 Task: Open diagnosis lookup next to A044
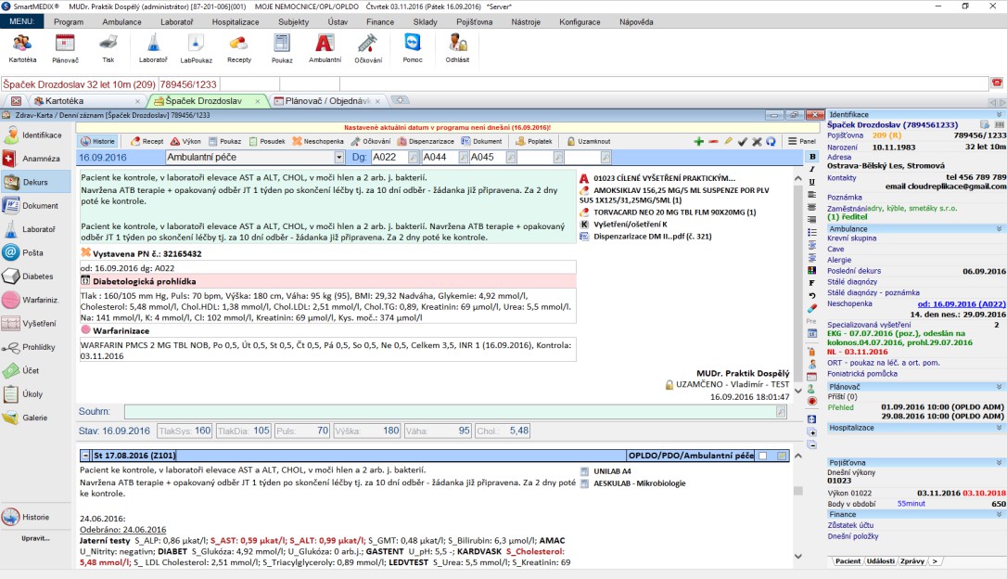coord(462,158)
